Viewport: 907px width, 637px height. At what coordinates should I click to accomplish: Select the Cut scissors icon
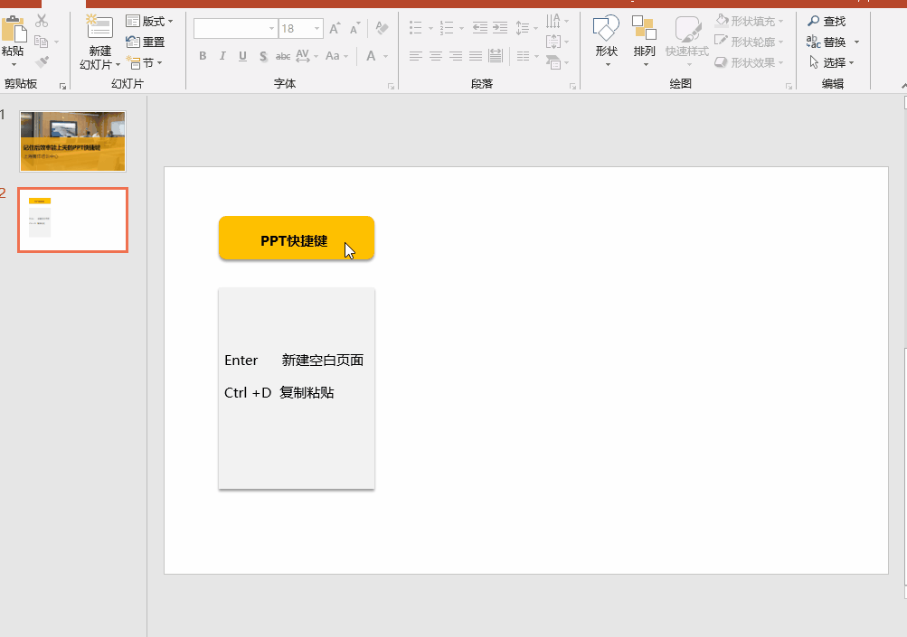click(41, 21)
